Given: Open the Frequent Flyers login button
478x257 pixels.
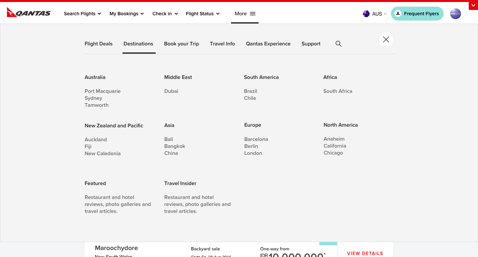Looking at the screenshot, I should tap(417, 14).
